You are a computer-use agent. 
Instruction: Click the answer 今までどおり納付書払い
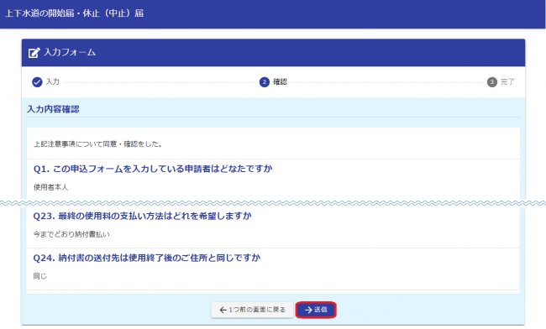click(71, 234)
